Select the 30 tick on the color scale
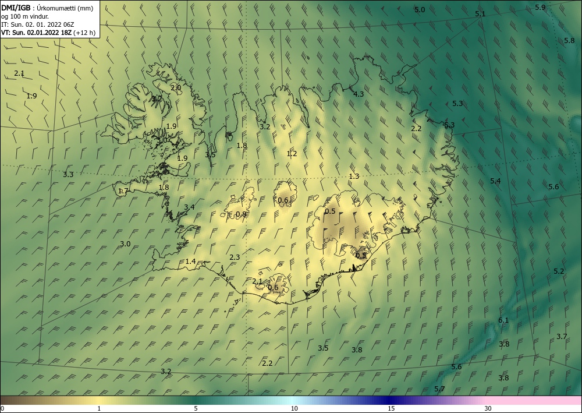 point(488,409)
